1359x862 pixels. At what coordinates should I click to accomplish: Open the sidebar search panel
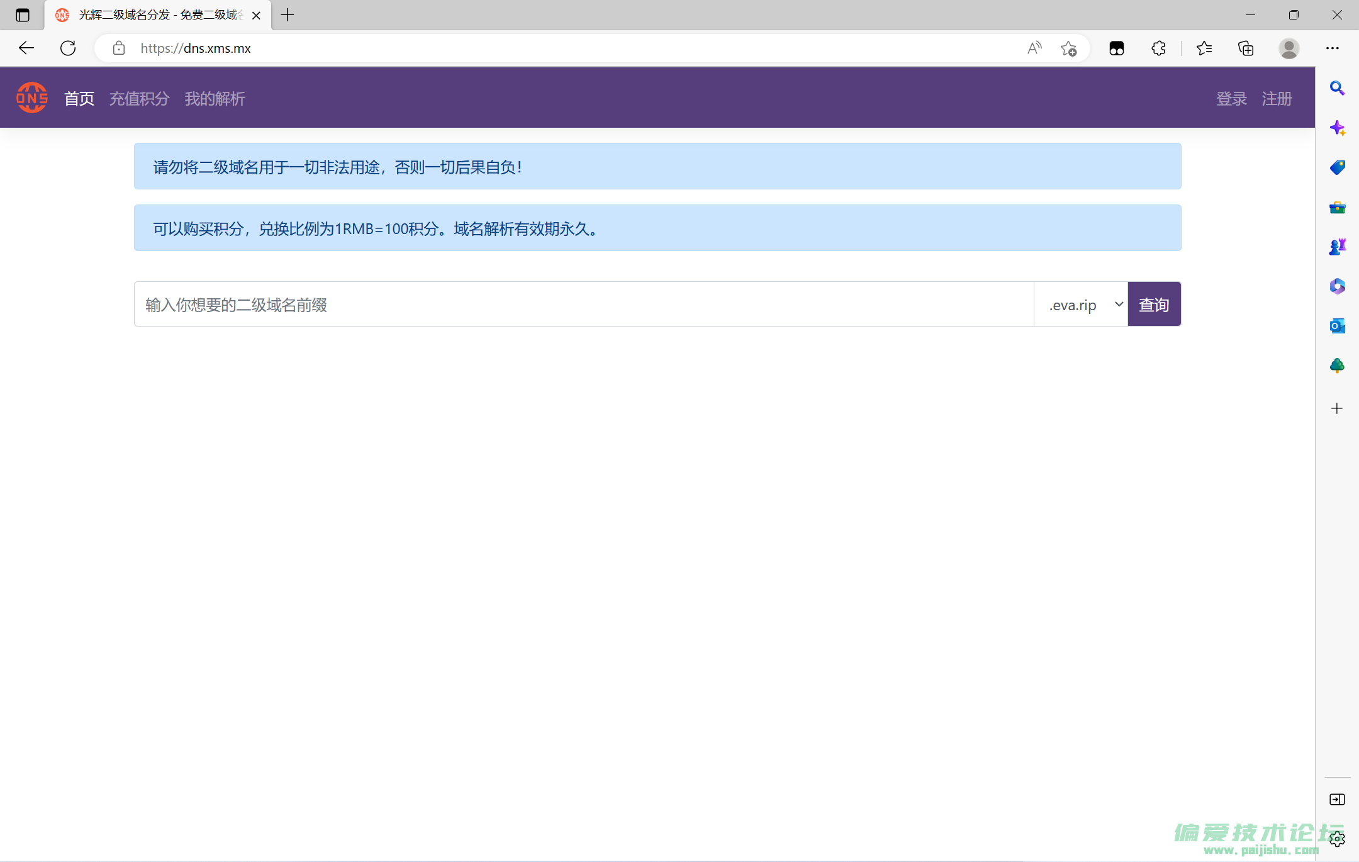click(1338, 88)
